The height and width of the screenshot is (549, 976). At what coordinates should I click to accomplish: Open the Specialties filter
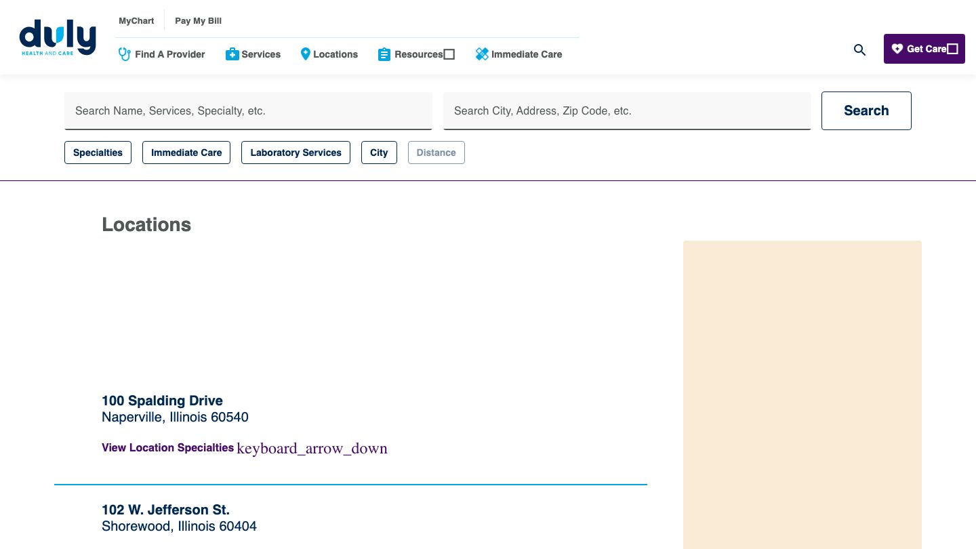point(98,152)
